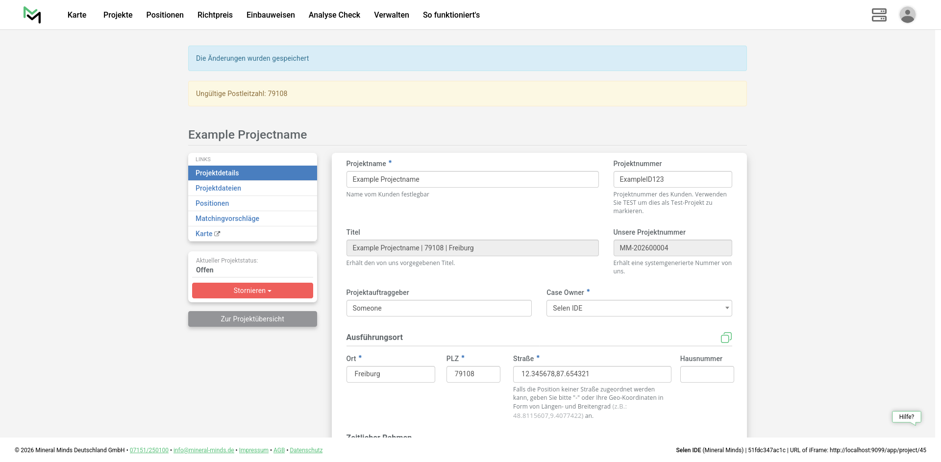Open the Karte external link in sidebar
This screenshot has width=941, height=462.
208,234
